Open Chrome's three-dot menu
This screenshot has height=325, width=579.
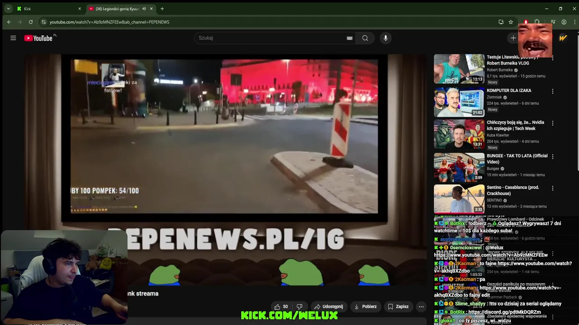574,22
